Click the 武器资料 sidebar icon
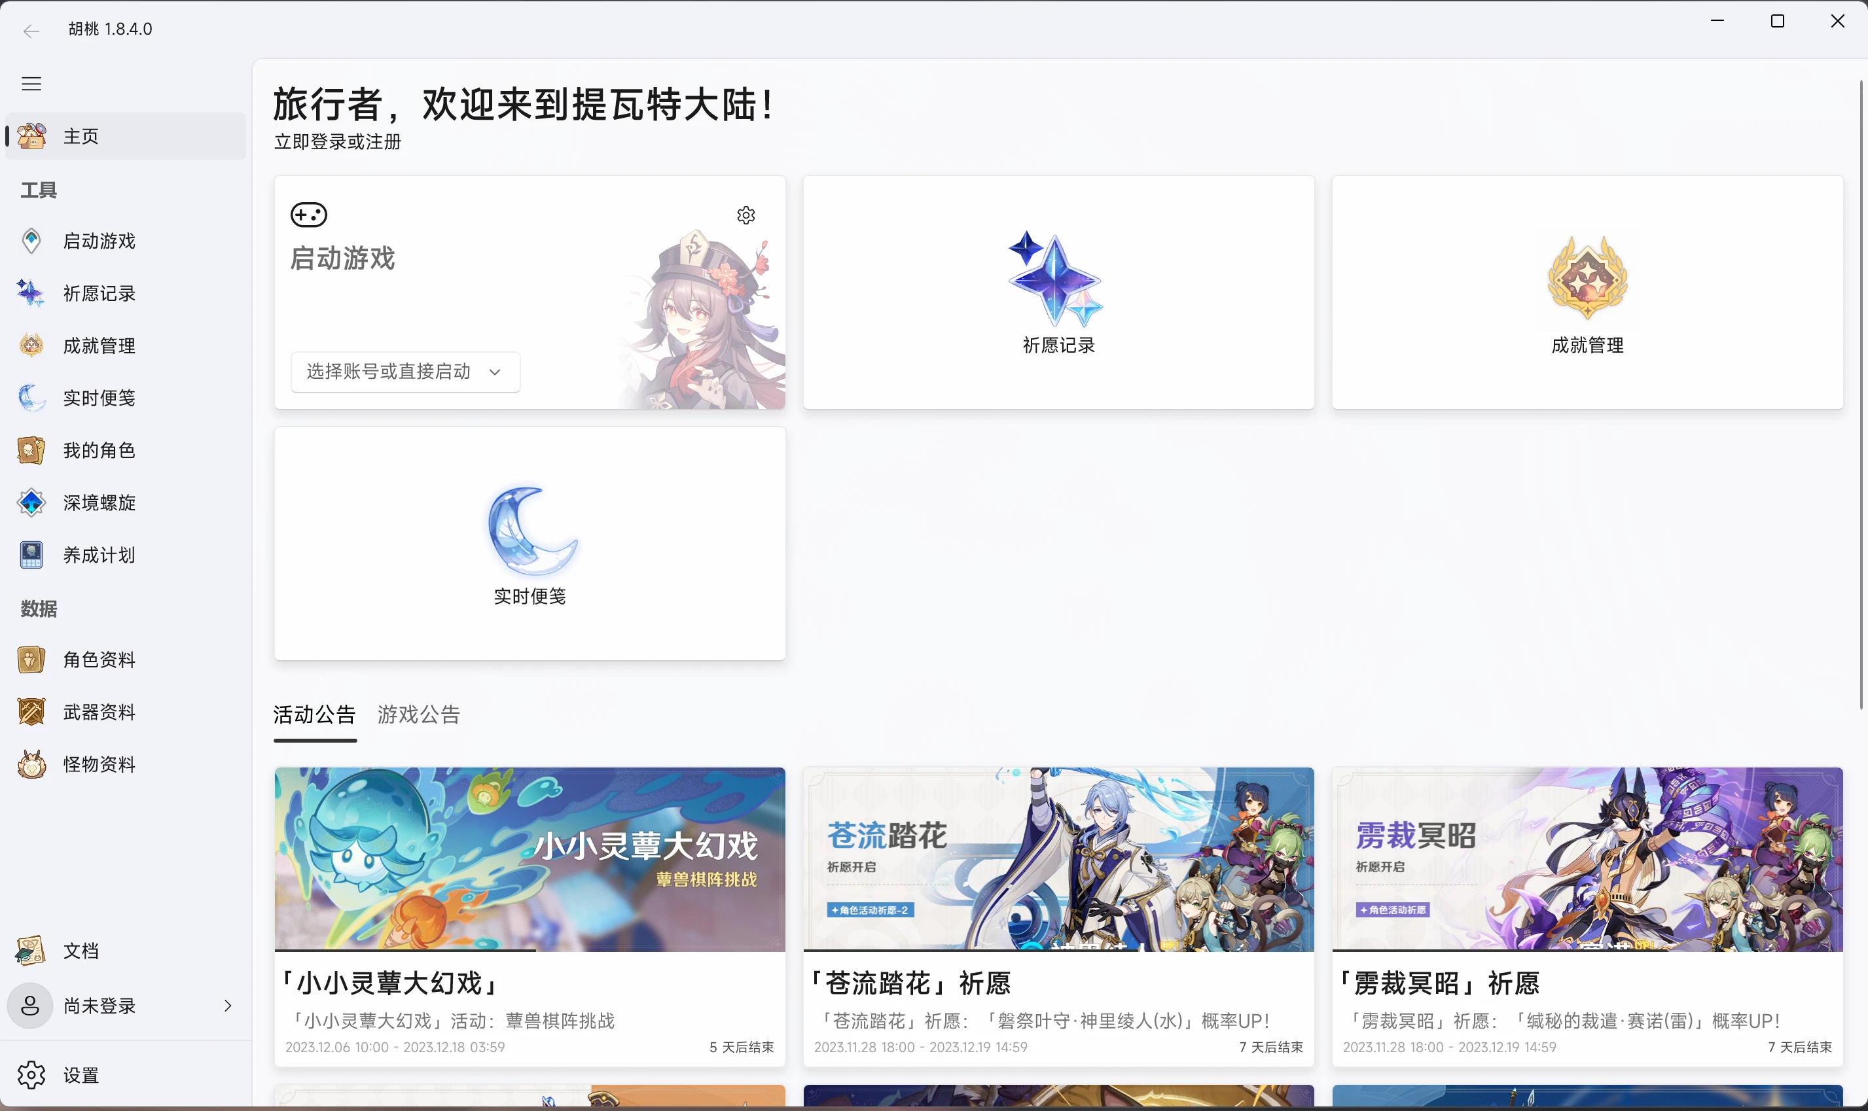1868x1111 pixels. [x=31, y=711]
